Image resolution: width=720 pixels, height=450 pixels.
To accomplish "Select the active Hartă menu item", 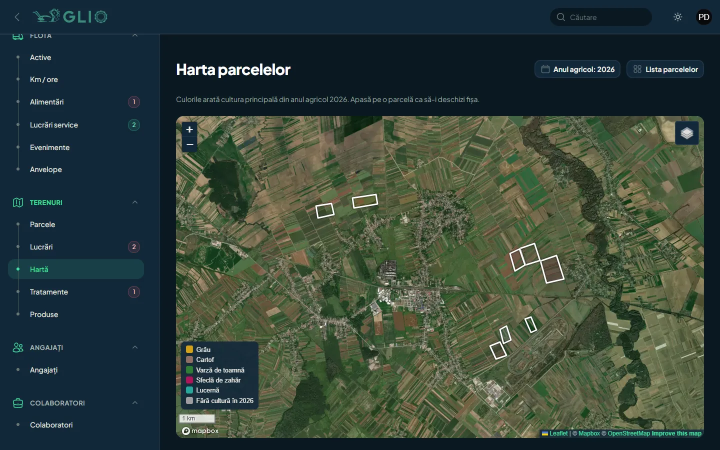I will coord(76,269).
